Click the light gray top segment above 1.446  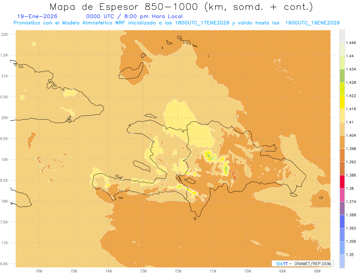coord(342,36)
